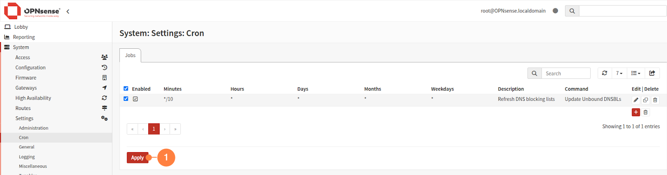The image size is (667, 175).
Task: Uncheck the row selection checkbox for the job
Action: [126, 99]
